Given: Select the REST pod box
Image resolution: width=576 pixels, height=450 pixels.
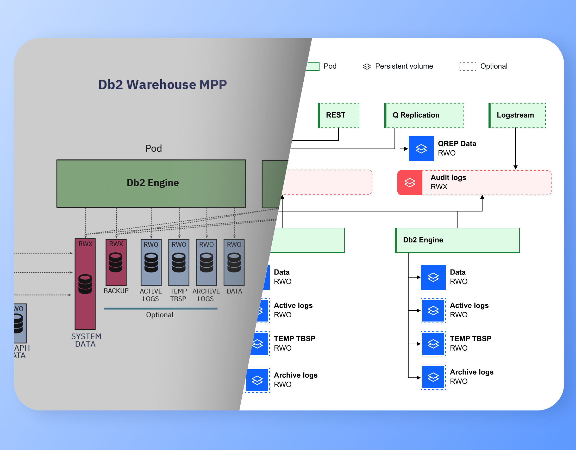Looking at the screenshot, I should [338, 115].
